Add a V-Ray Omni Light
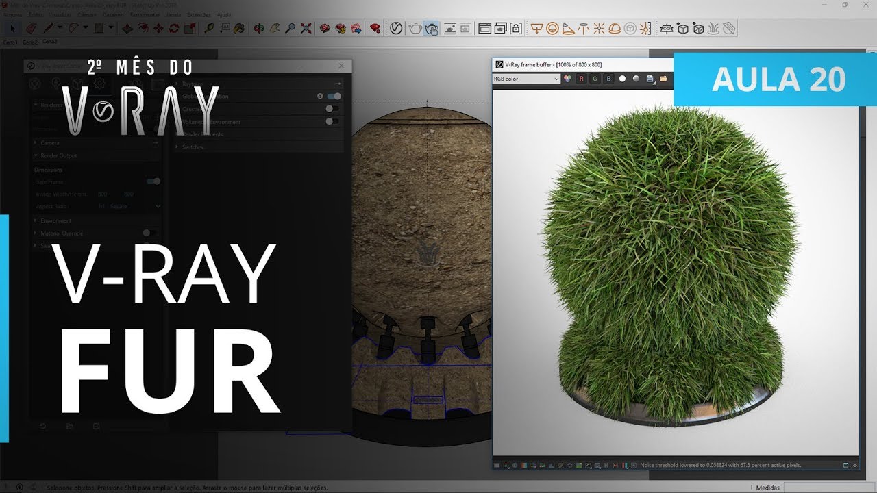 click(600, 29)
